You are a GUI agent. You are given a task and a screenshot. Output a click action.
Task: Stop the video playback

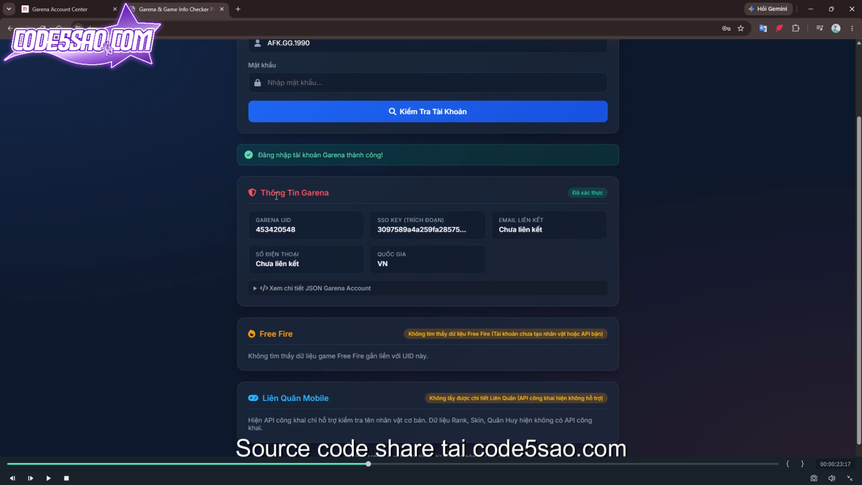pyautogui.click(x=66, y=478)
